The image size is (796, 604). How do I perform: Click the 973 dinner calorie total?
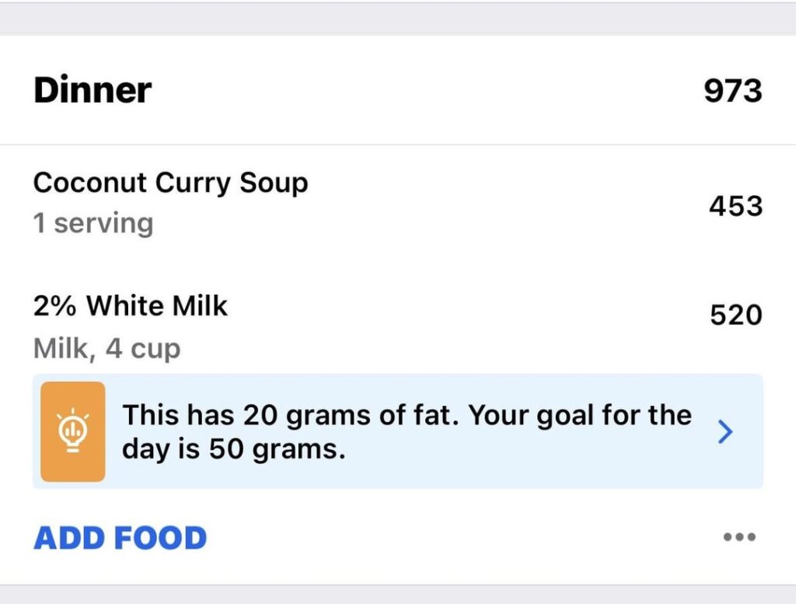732,91
